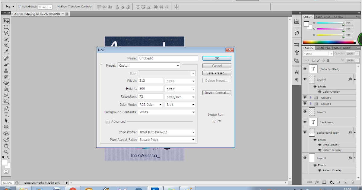Create a new layer icon
This screenshot has width=362, height=190.
pyautogui.click(x=345, y=182)
